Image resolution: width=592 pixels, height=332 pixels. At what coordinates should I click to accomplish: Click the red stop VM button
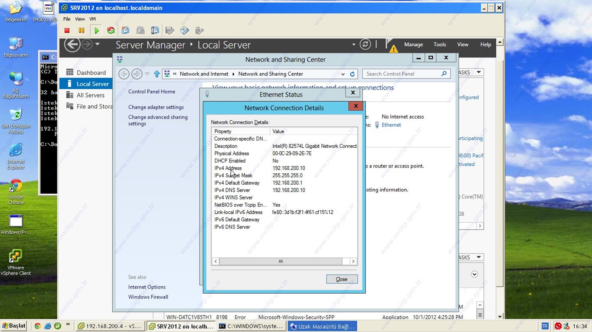tap(67, 30)
